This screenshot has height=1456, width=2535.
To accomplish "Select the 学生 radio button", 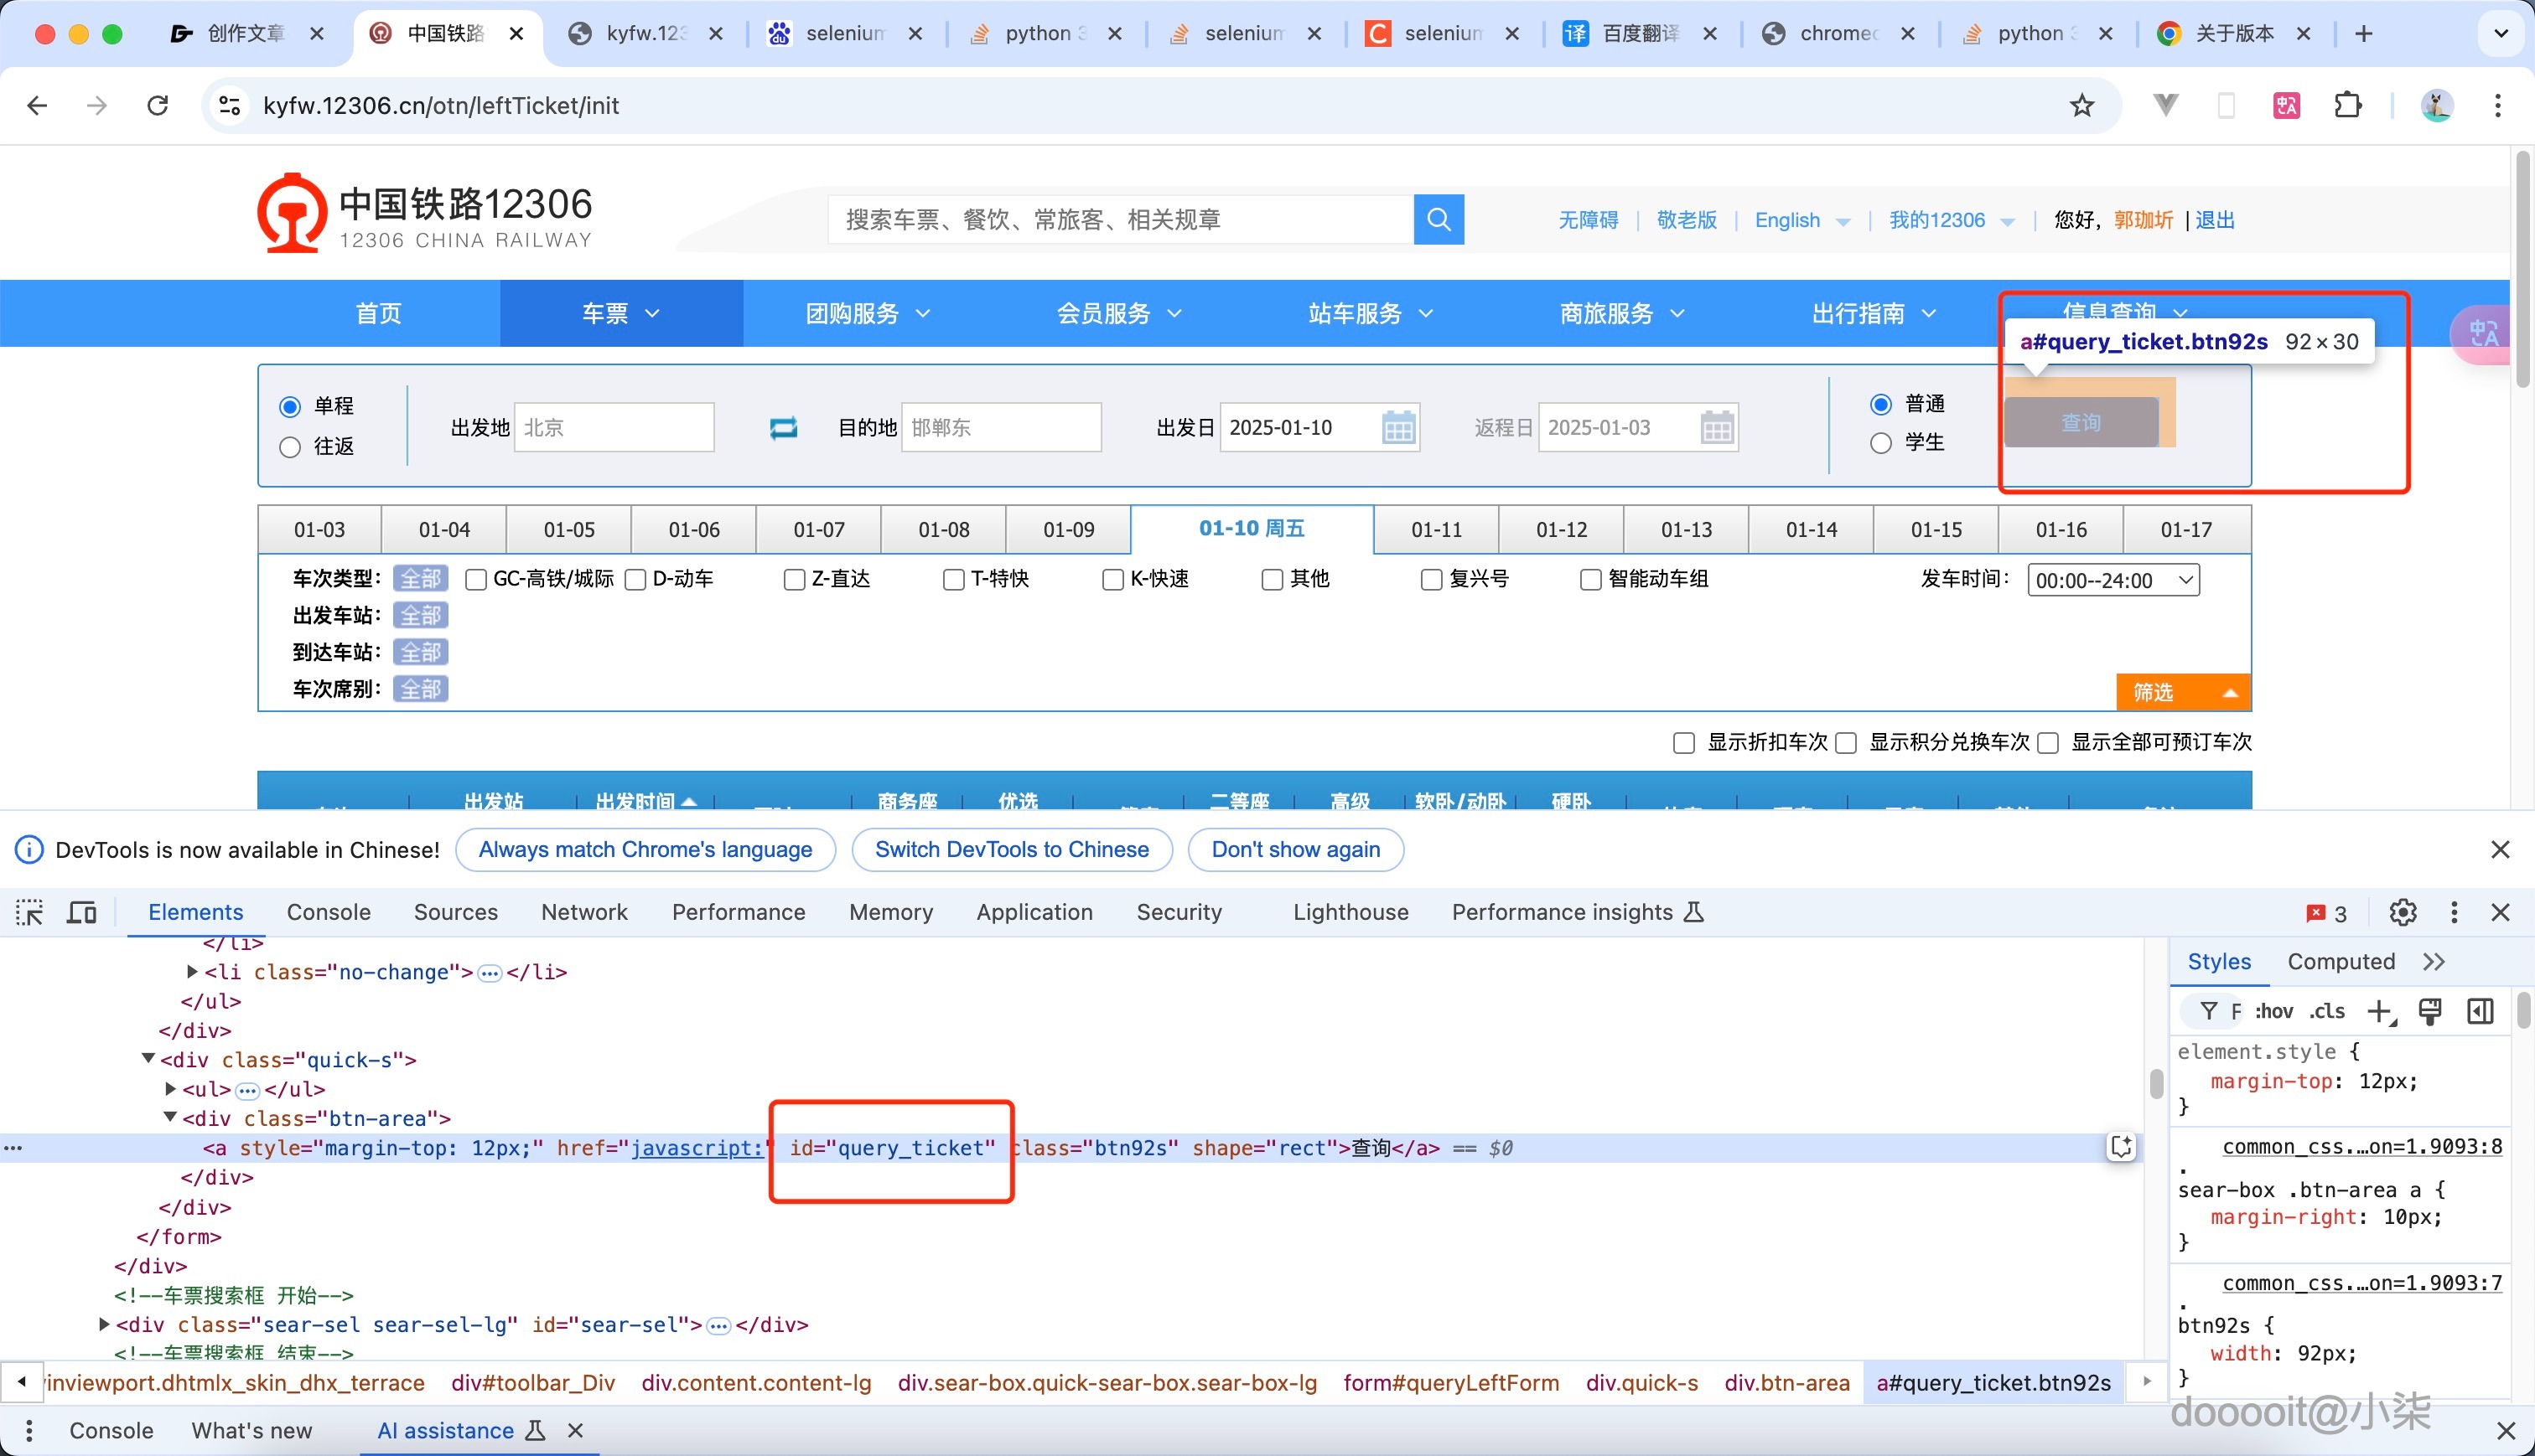I will tap(1882, 443).
